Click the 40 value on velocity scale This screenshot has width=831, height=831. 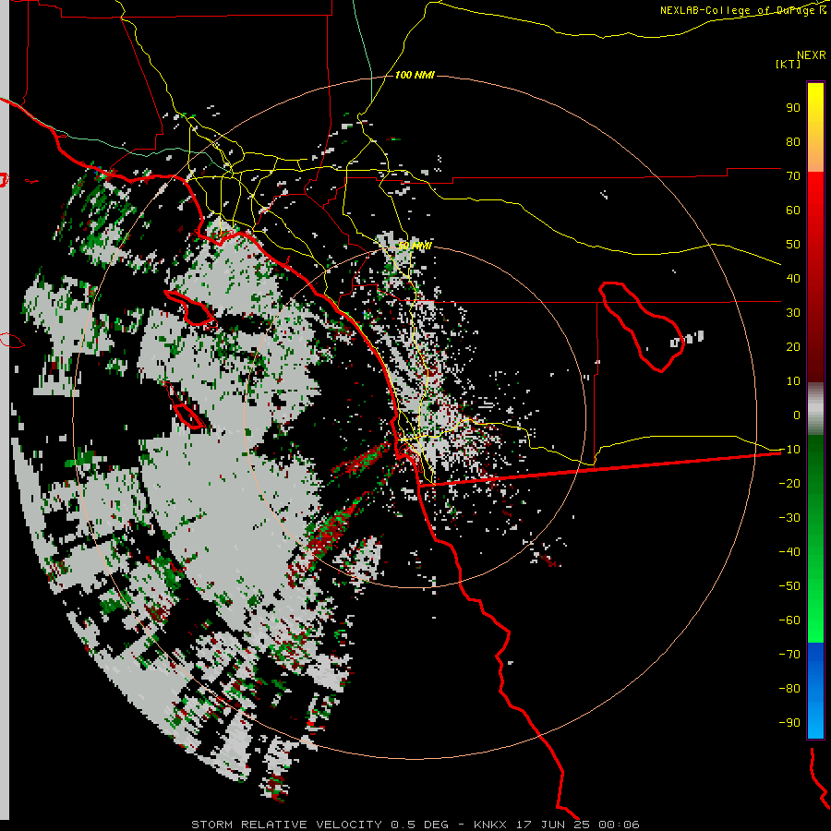tap(793, 279)
